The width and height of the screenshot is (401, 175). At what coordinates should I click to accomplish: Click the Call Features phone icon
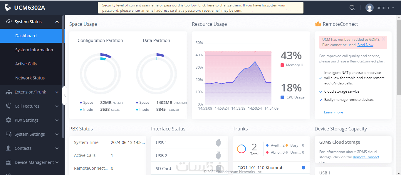tap(9, 106)
